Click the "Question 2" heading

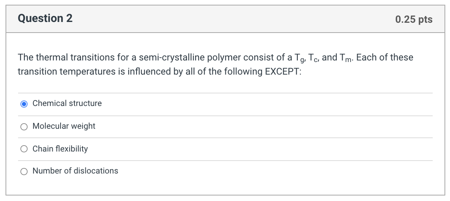pyautogui.click(x=45, y=18)
